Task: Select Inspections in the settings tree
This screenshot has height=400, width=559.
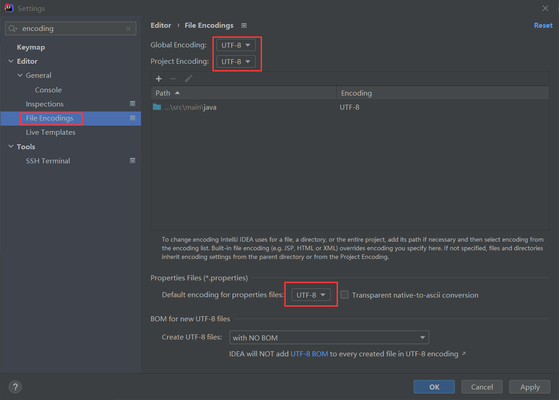Action: point(45,104)
